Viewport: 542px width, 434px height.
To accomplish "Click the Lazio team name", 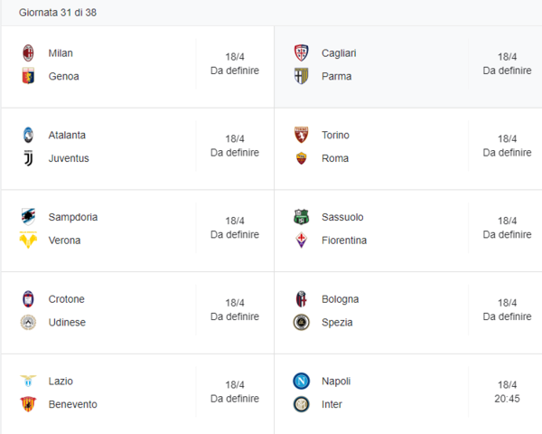I will point(61,381).
